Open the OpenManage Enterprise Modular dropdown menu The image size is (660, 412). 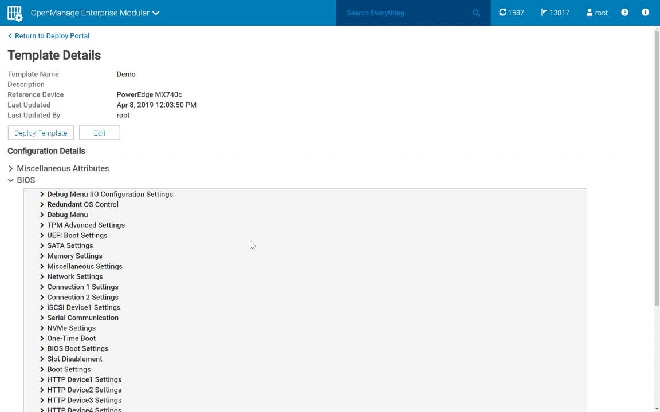tap(95, 13)
